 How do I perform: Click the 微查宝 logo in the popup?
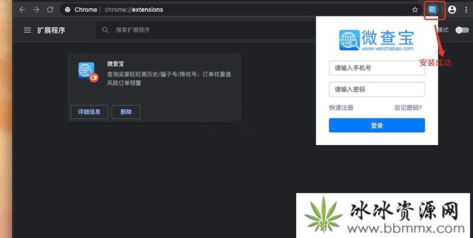click(377, 40)
